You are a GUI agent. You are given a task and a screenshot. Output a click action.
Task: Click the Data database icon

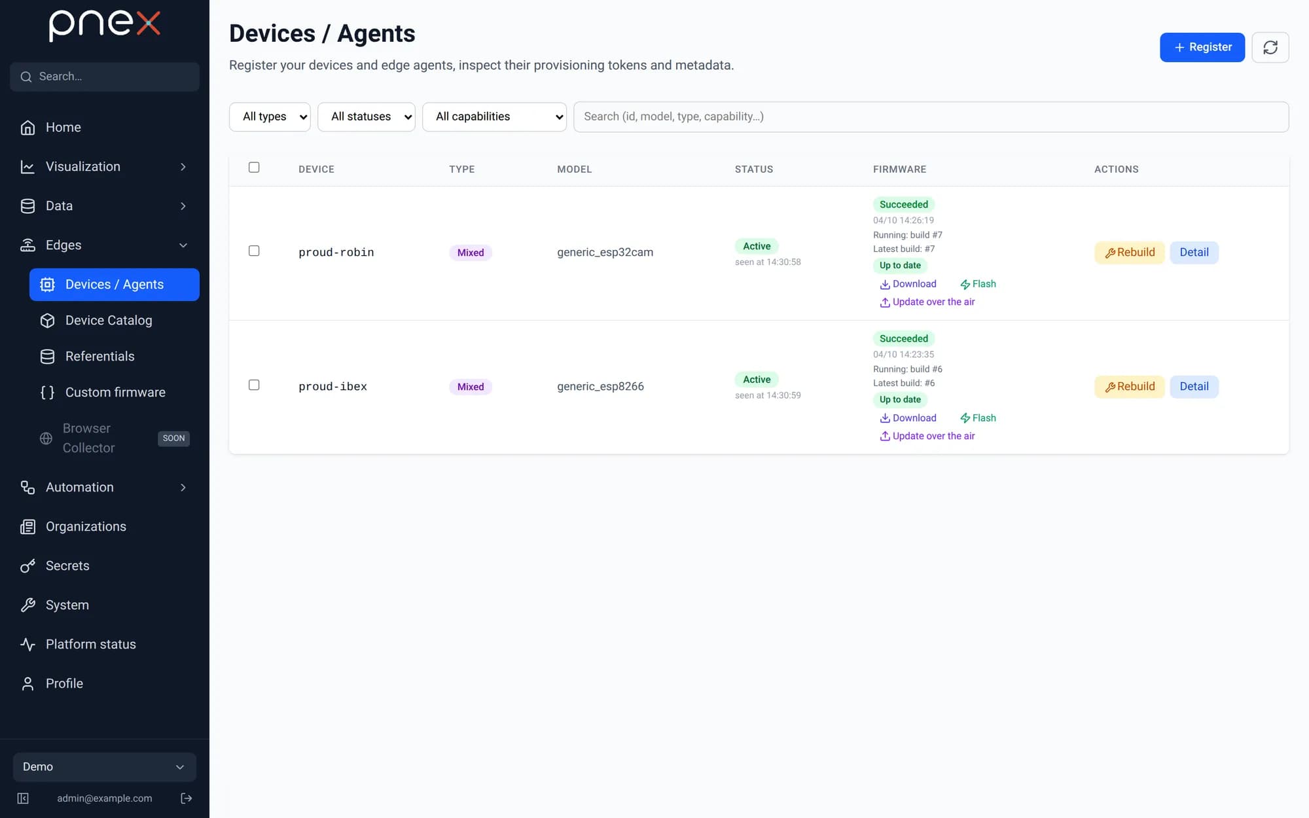[x=27, y=206]
